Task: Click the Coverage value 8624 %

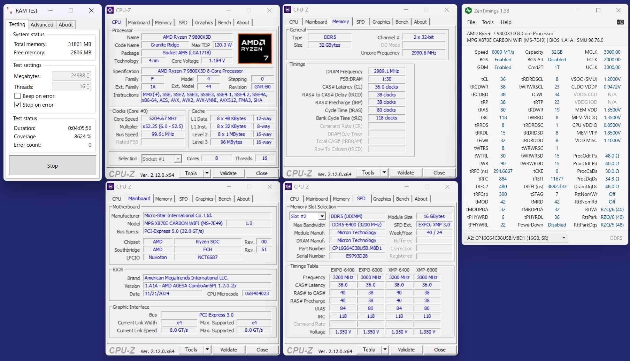Action: coord(83,137)
